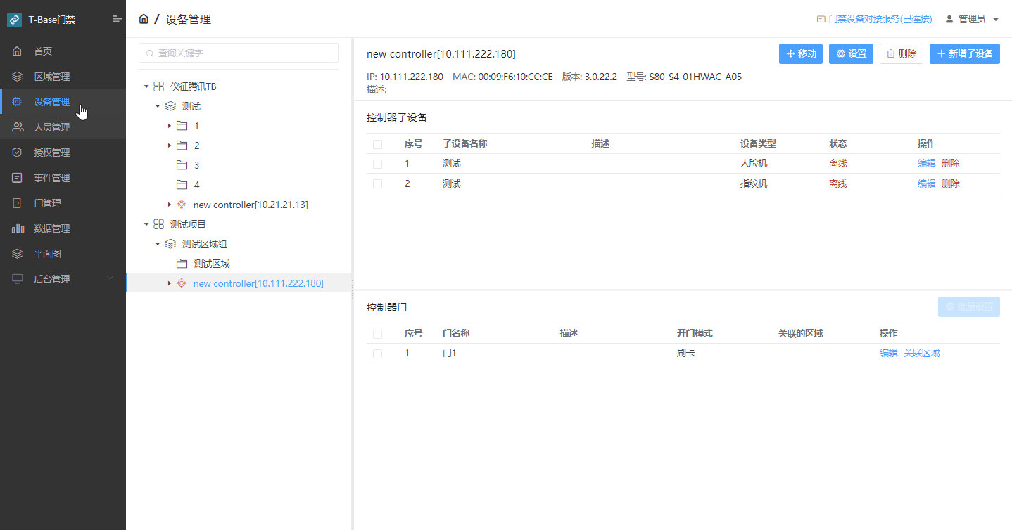Click the 移动 button
1012x530 pixels.
tap(801, 54)
